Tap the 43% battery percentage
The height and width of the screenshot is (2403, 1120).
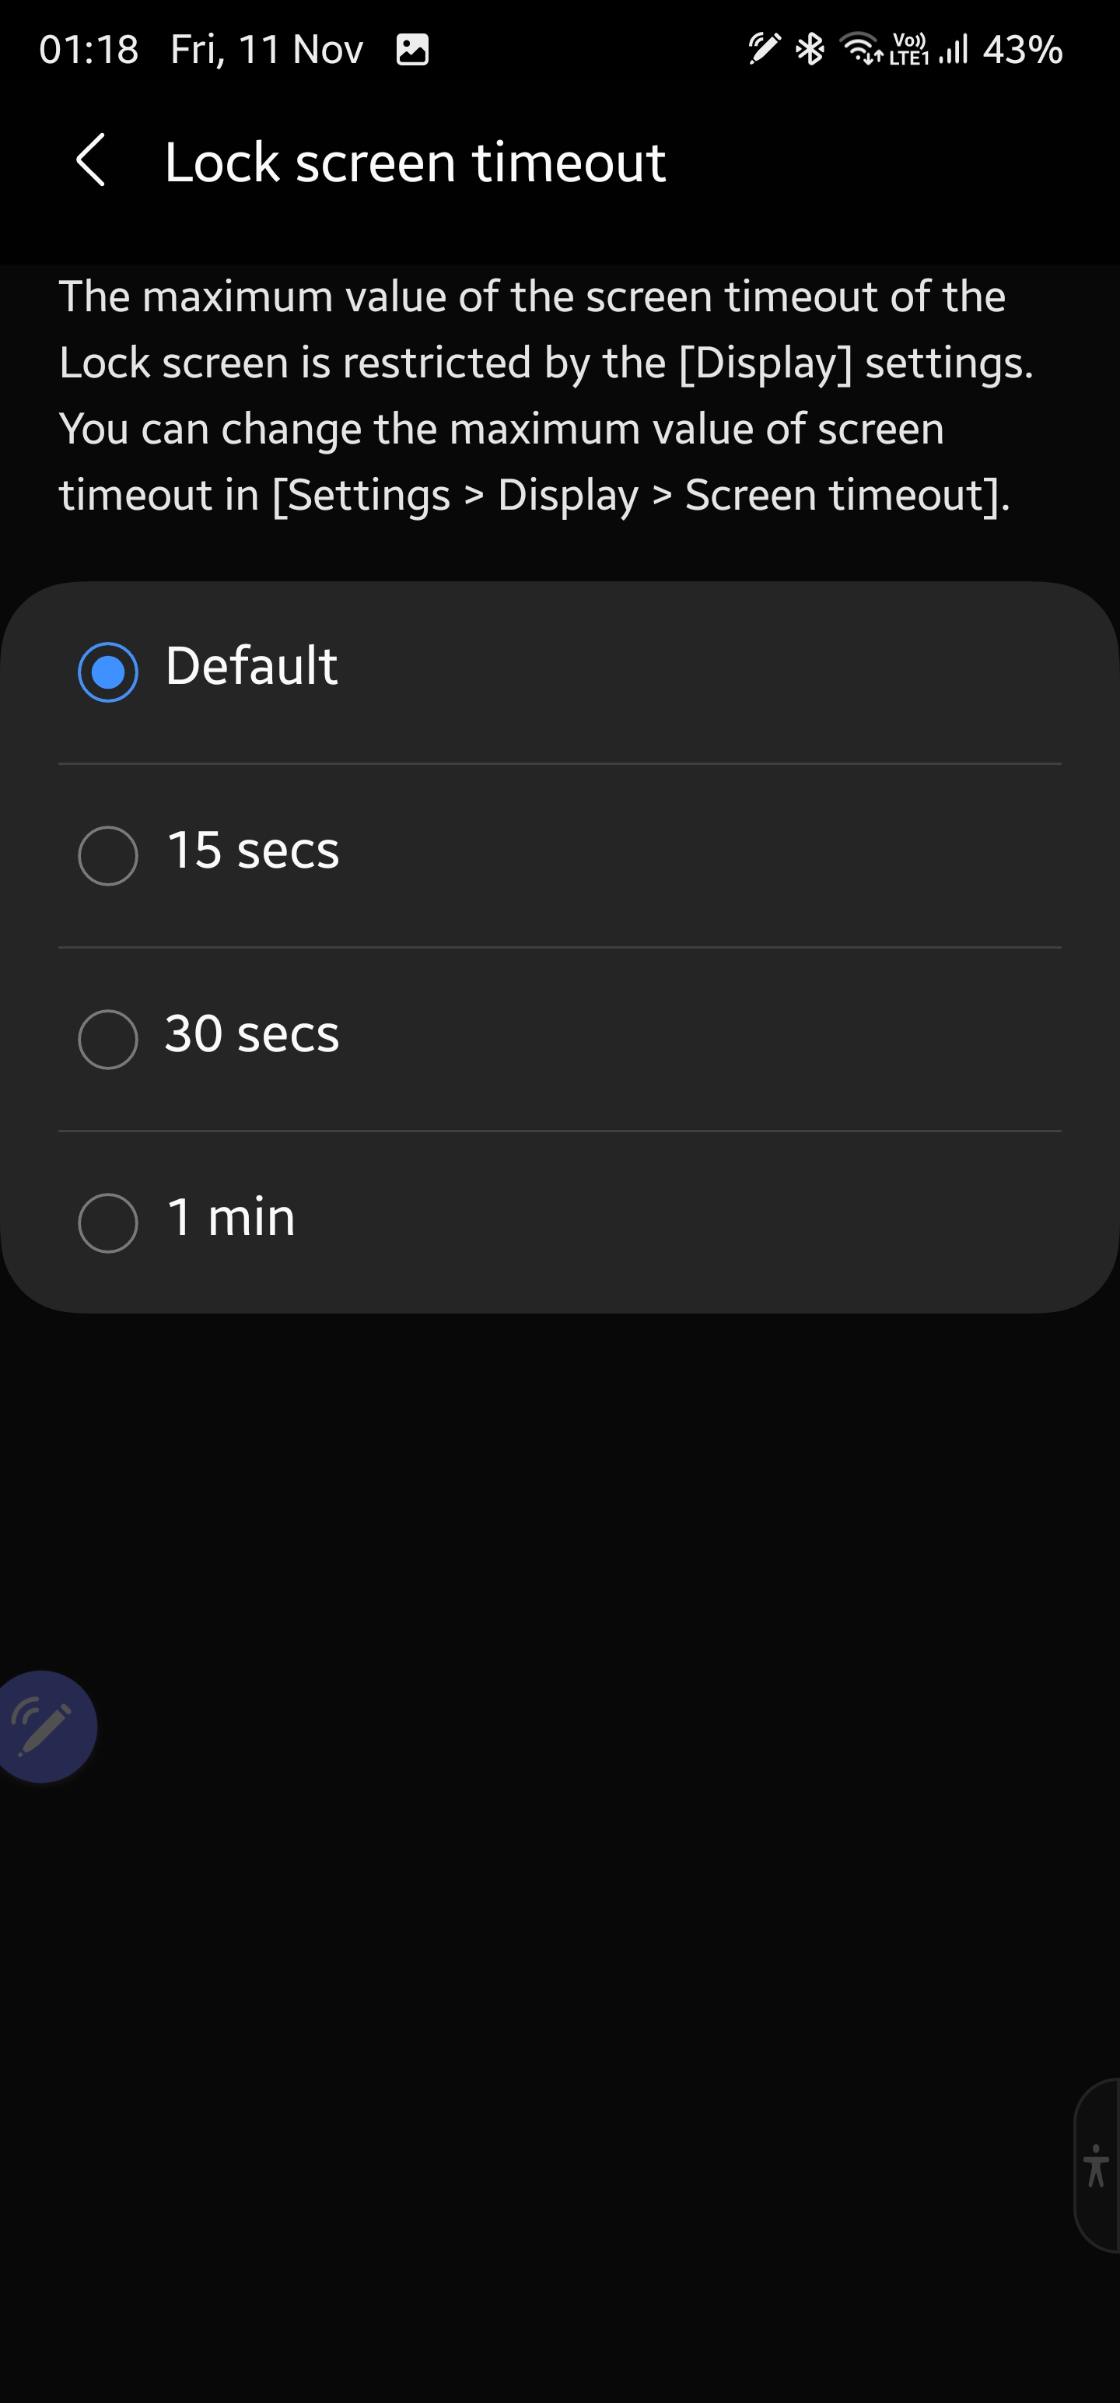pos(1022,50)
